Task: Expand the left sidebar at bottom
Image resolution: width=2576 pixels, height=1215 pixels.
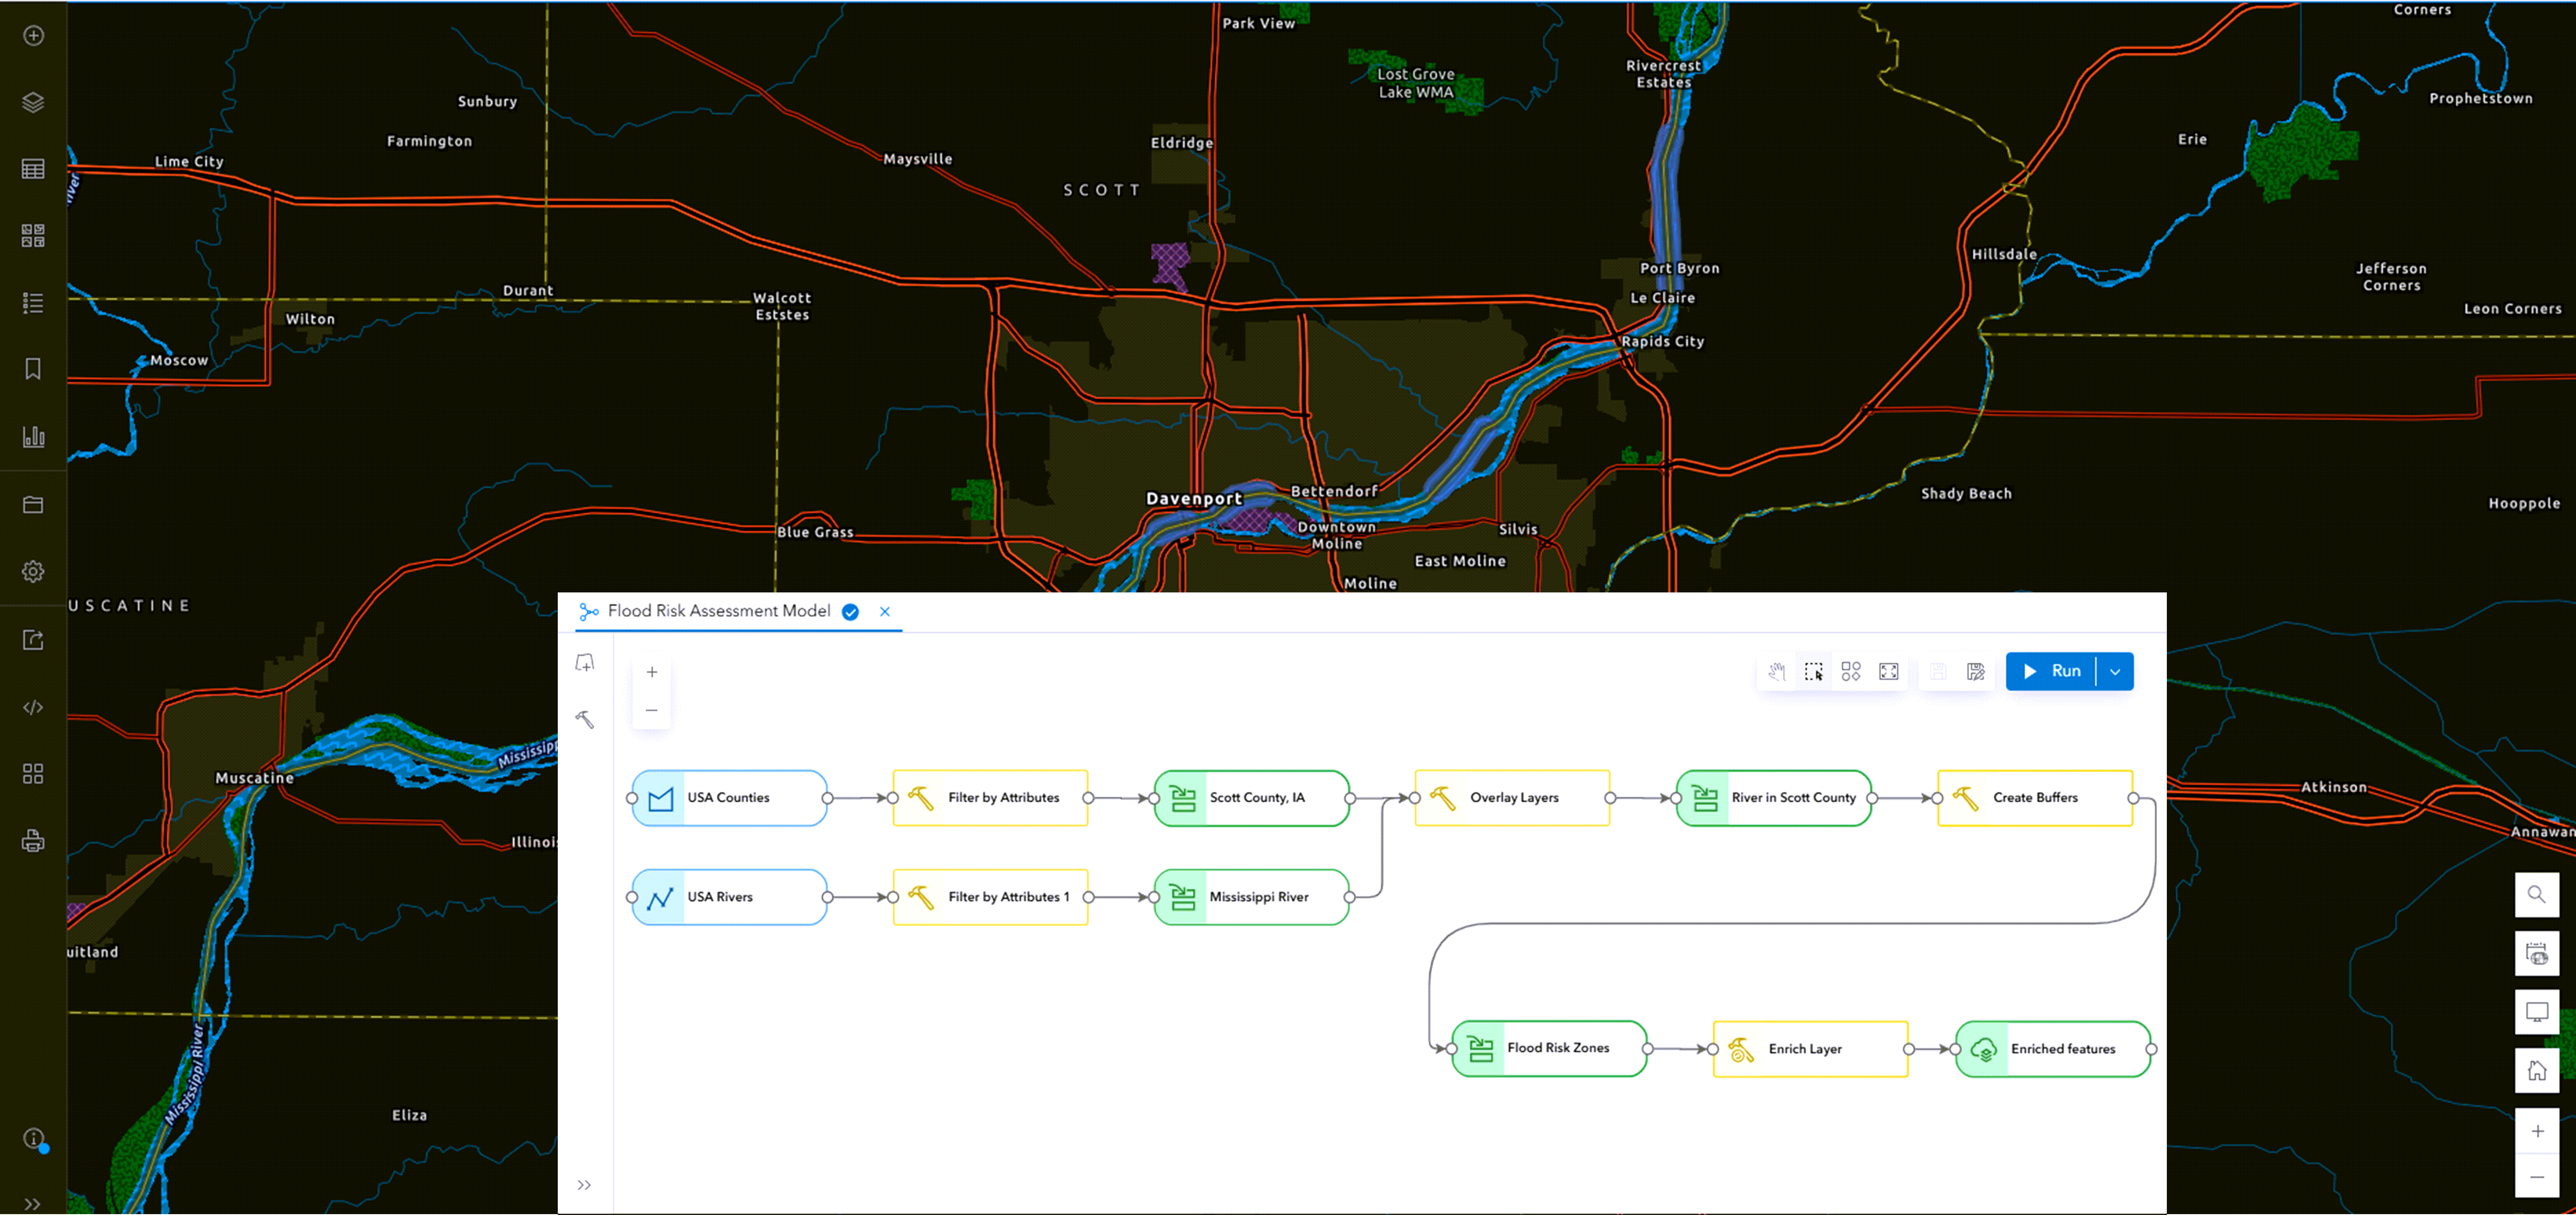Action: point(33,1203)
